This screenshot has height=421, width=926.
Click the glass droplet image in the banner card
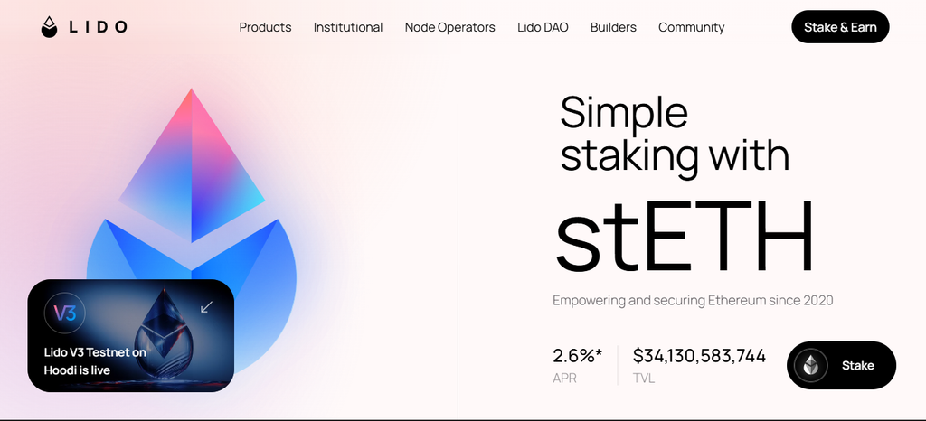(164, 333)
